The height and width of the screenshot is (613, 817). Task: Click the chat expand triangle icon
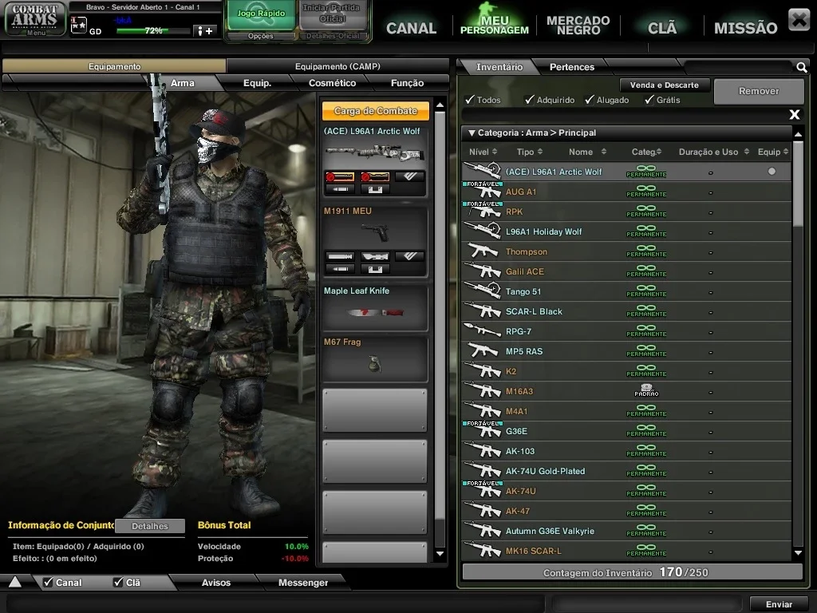point(15,582)
